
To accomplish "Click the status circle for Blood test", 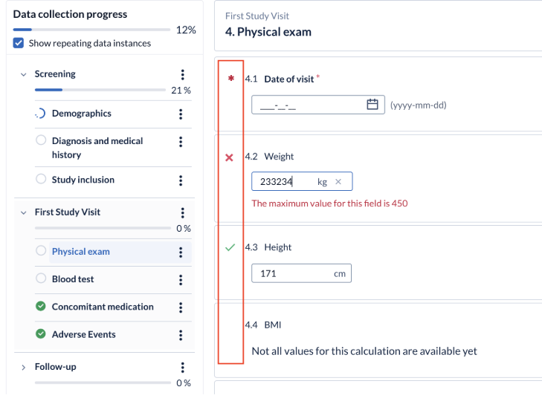I will coord(41,278).
